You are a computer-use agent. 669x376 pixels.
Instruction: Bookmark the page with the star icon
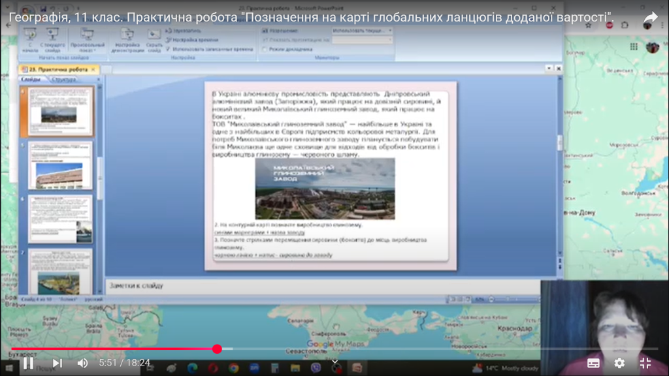coord(589,25)
